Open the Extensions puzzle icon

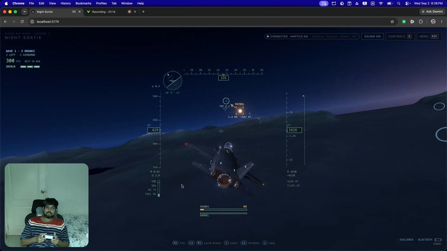(421, 22)
